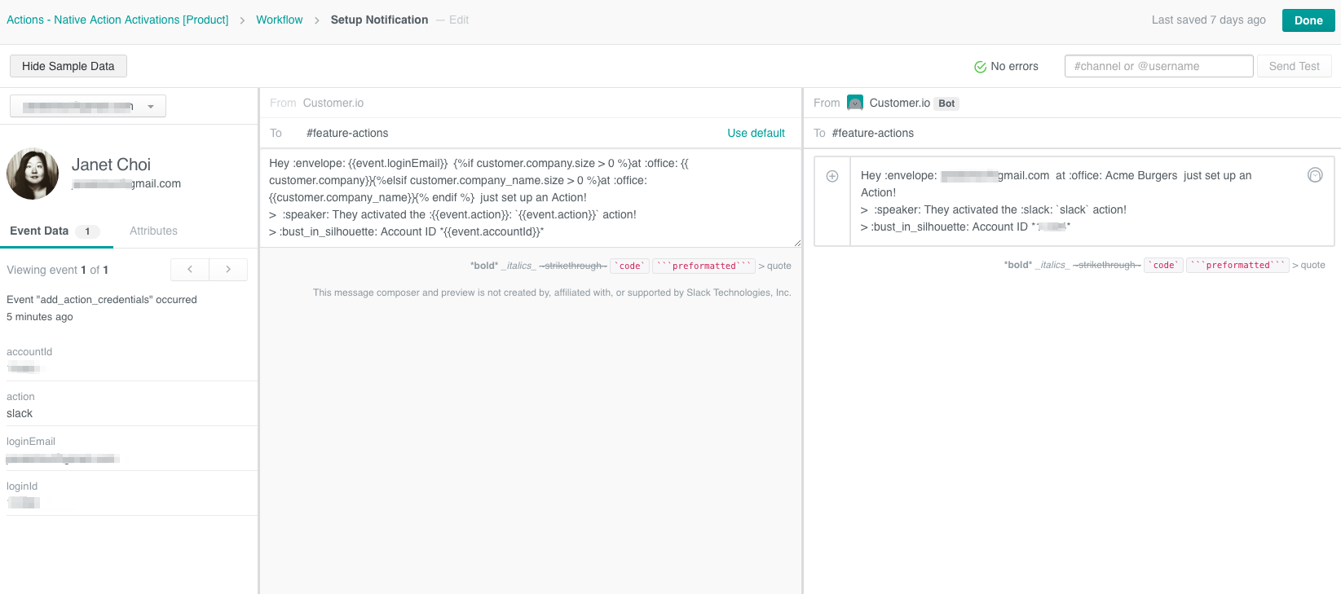The height and width of the screenshot is (594, 1341).
Task: Click the composer's *bold* formatting hint
Action: pos(484,266)
